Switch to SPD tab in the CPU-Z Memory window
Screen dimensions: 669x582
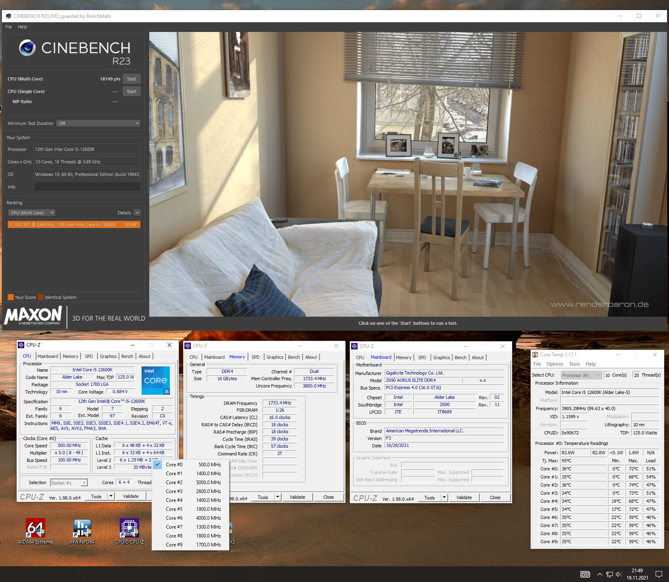pyautogui.click(x=255, y=357)
